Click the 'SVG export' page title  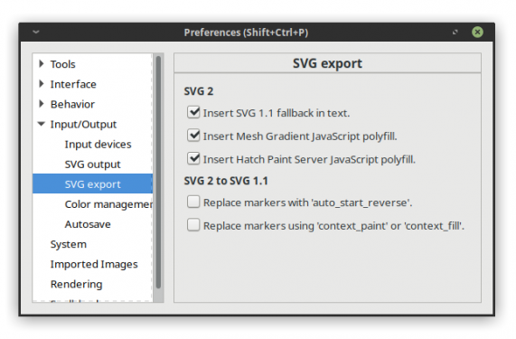[x=327, y=63]
